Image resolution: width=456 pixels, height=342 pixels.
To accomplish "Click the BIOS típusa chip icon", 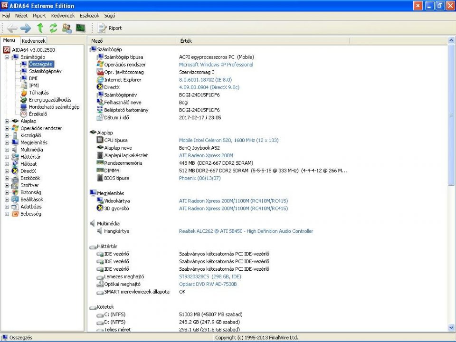I will click(100, 178).
